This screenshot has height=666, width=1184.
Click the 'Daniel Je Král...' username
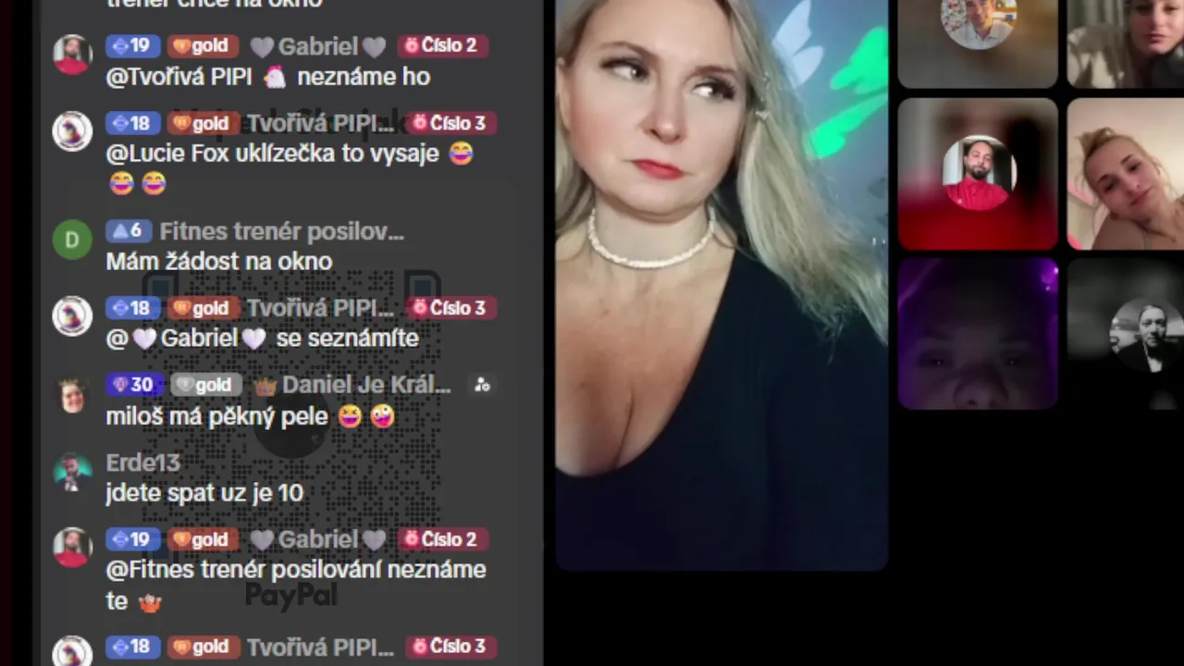(x=366, y=385)
